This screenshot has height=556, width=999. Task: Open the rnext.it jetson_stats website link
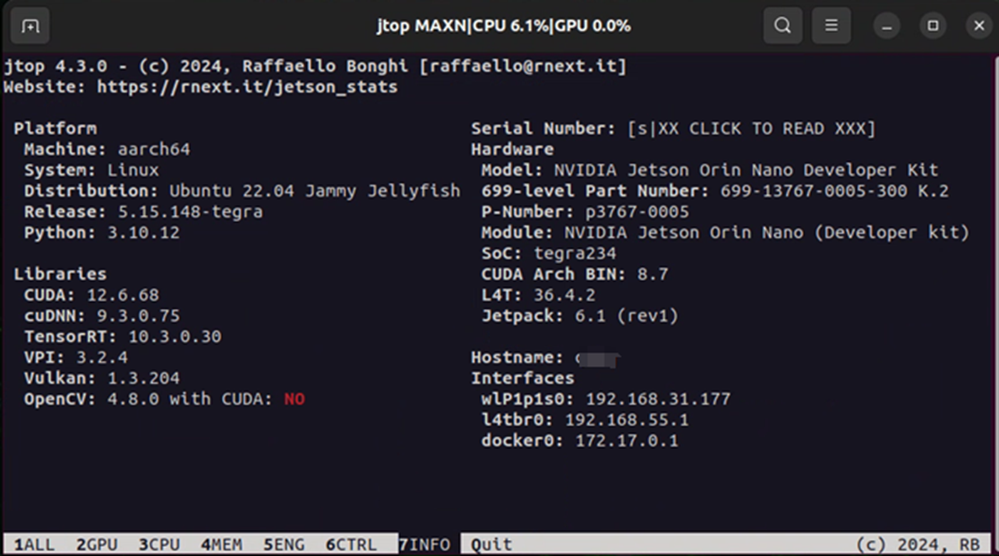pos(247,87)
